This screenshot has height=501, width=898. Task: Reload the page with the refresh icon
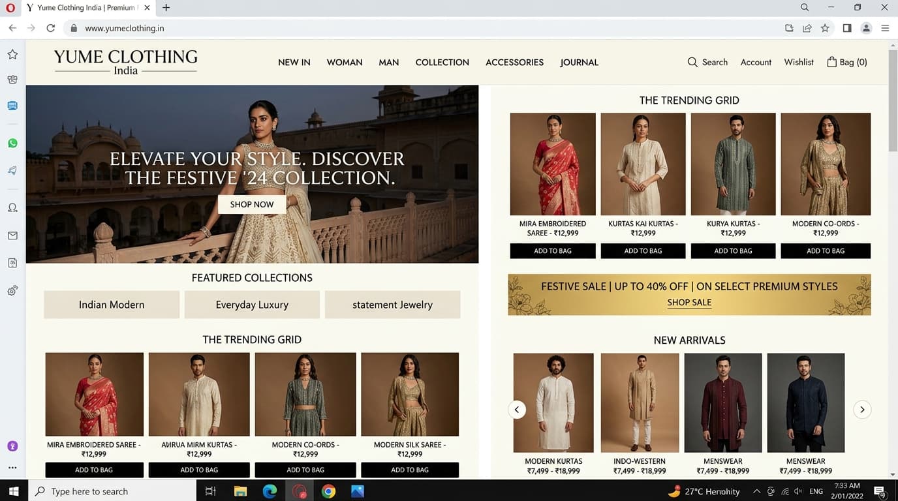point(51,28)
